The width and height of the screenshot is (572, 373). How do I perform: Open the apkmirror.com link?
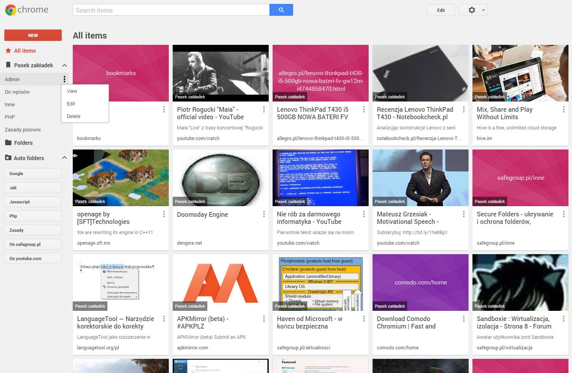192,348
